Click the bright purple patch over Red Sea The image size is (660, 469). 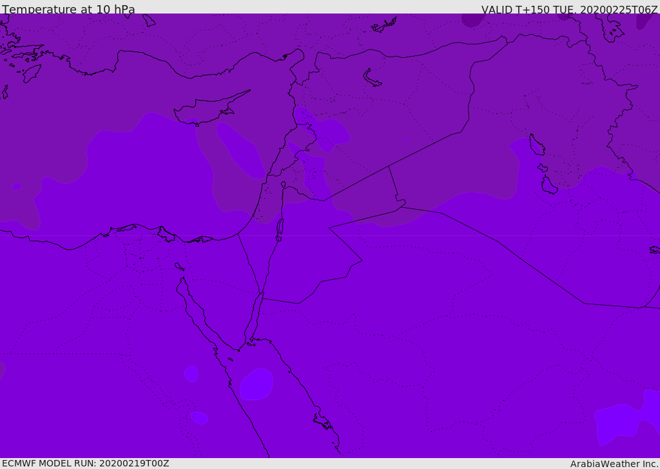click(257, 384)
